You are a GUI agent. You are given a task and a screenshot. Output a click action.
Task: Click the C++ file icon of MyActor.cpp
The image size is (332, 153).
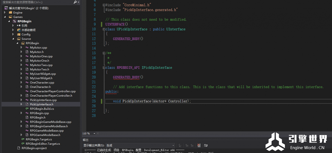[x=27, y=48]
